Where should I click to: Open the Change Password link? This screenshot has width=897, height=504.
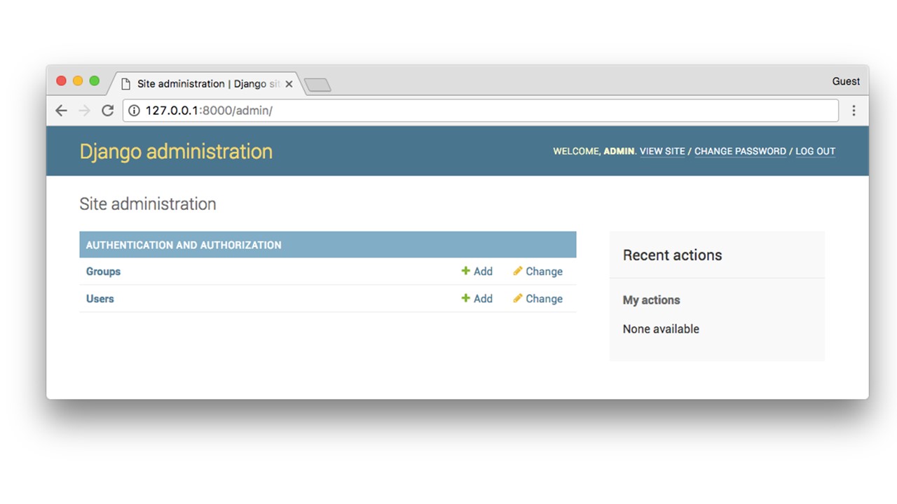click(740, 151)
